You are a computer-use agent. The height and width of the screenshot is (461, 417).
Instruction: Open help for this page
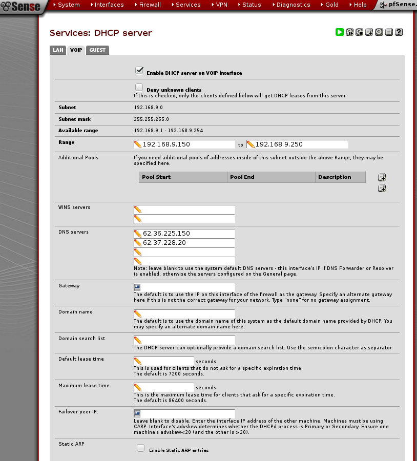399,32
